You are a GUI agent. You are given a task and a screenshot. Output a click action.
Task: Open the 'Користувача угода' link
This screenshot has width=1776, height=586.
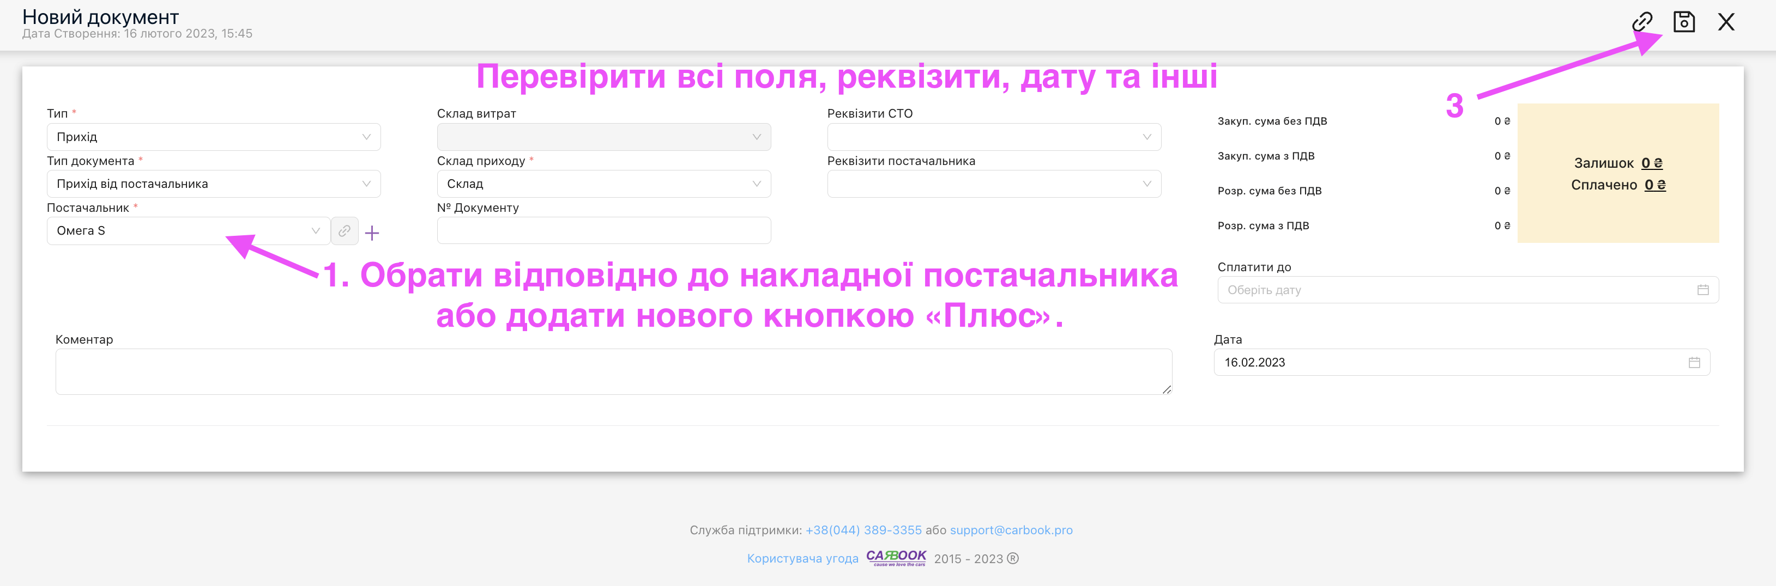pos(802,558)
